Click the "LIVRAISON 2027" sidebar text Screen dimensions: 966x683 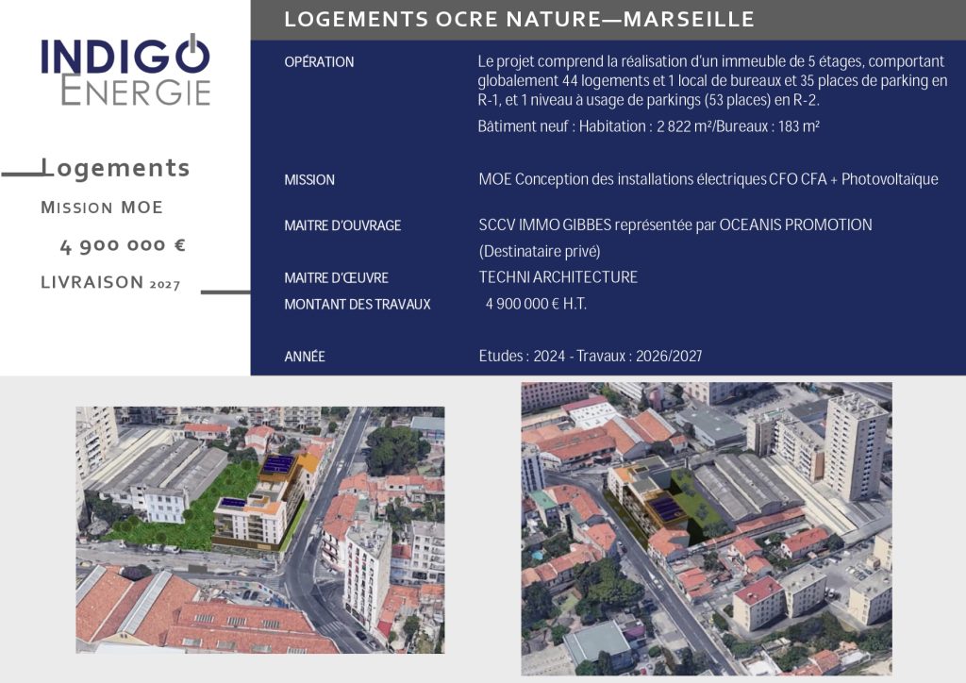110,282
